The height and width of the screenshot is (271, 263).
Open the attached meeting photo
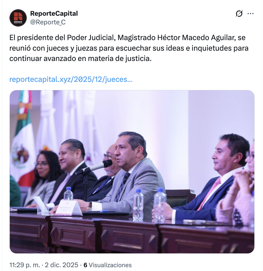point(132,172)
